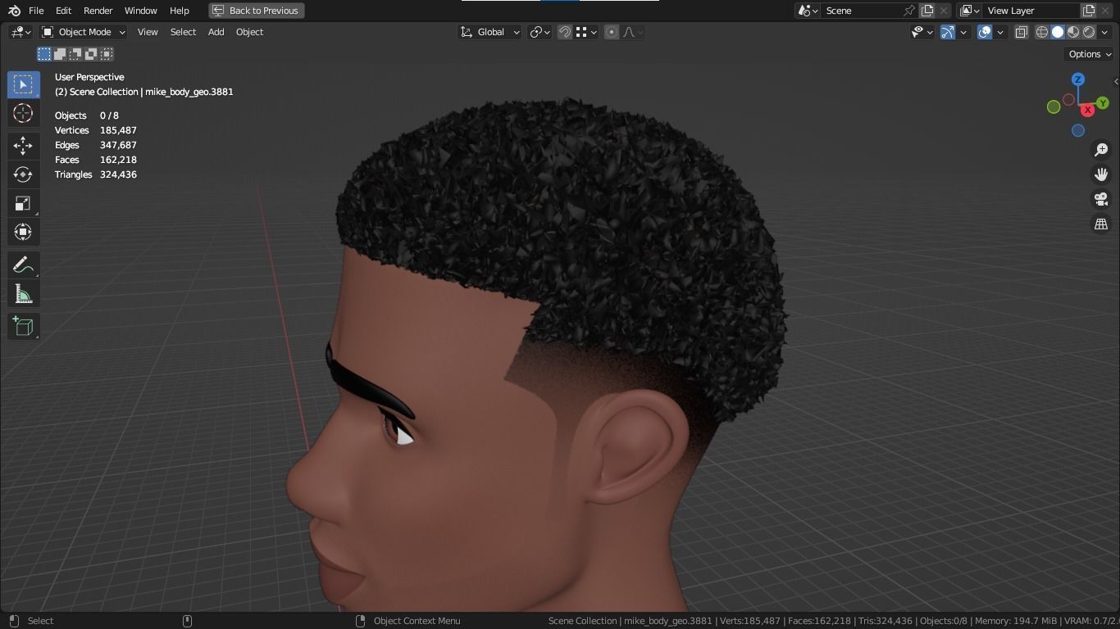Open the pivot point dropdown

point(540,32)
